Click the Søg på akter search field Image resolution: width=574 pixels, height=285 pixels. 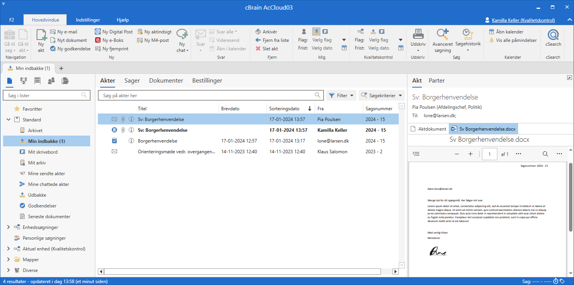click(x=206, y=96)
